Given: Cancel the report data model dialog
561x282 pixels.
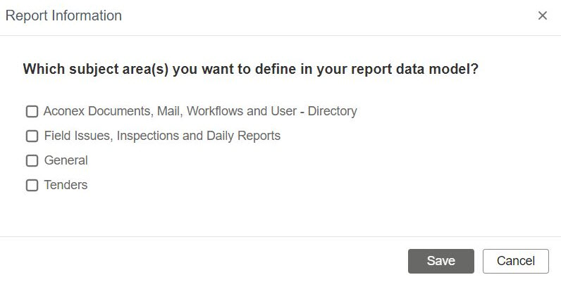Looking at the screenshot, I should [x=515, y=261].
